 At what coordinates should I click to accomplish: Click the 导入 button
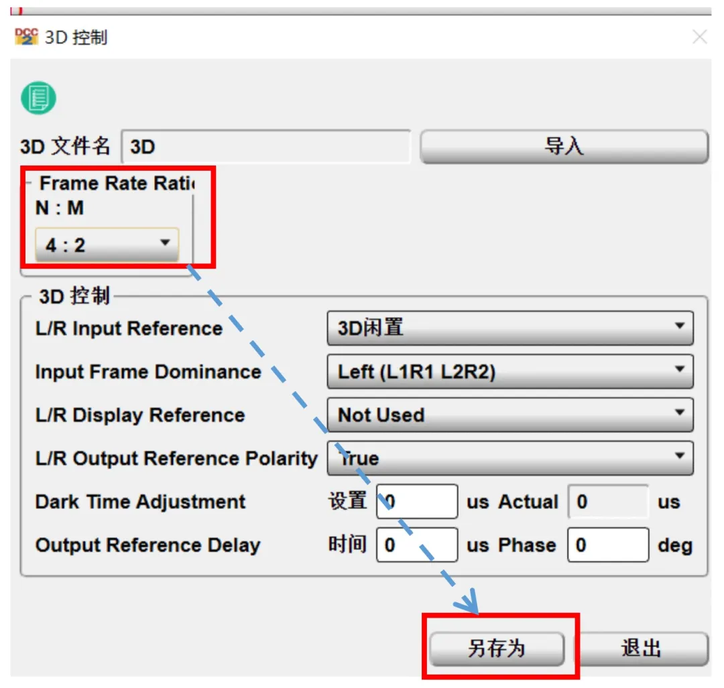564,147
